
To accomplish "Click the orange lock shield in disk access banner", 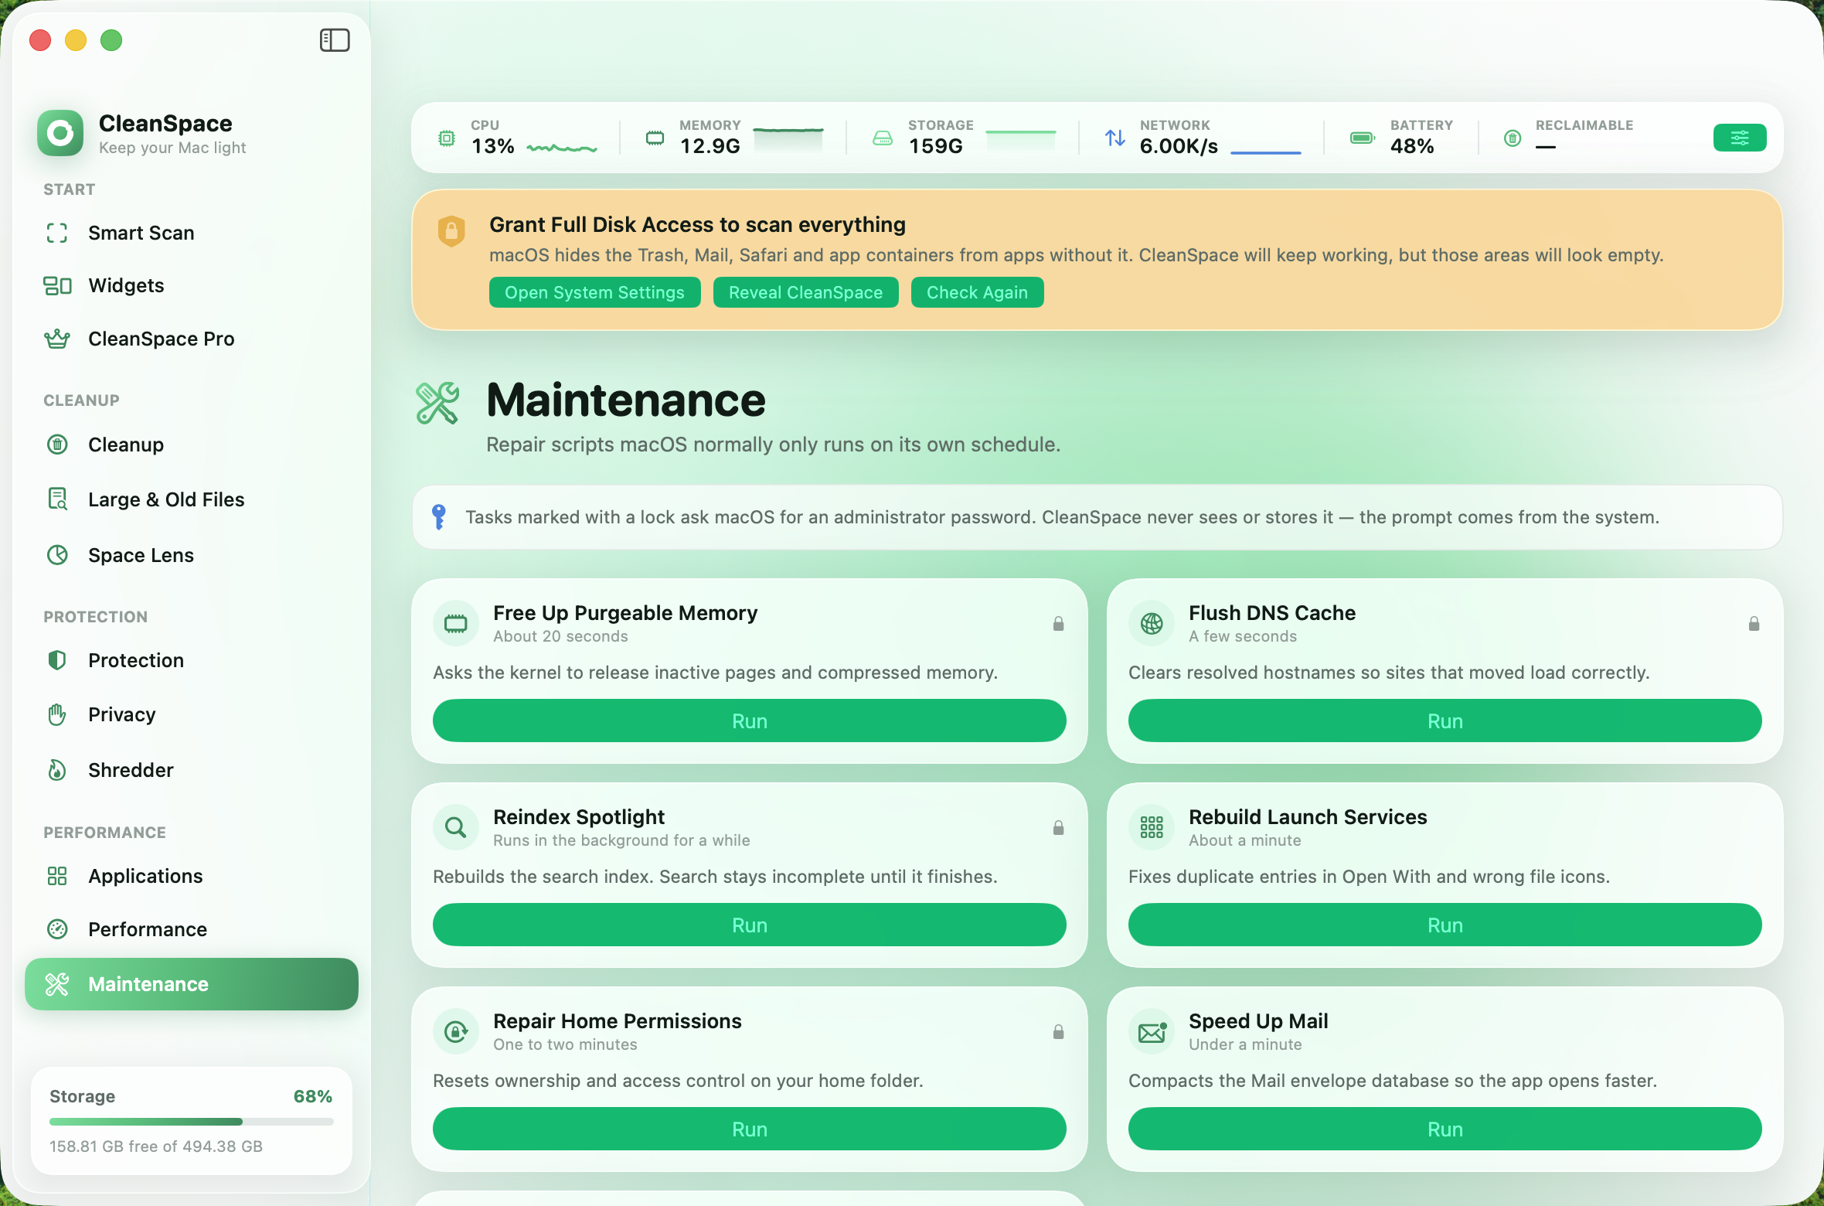I will coord(451,231).
